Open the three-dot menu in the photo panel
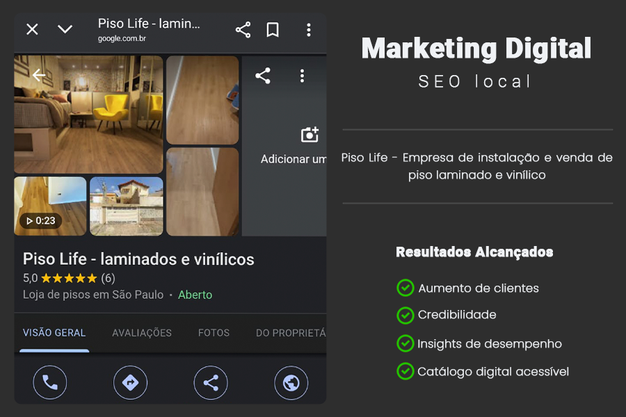Viewport: 626px width, 417px height. point(303,76)
